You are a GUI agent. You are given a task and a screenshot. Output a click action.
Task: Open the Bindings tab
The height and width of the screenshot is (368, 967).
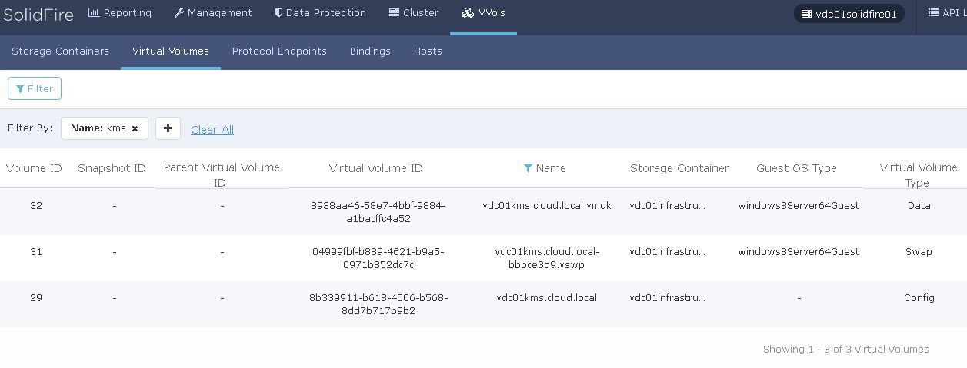coord(370,51)
